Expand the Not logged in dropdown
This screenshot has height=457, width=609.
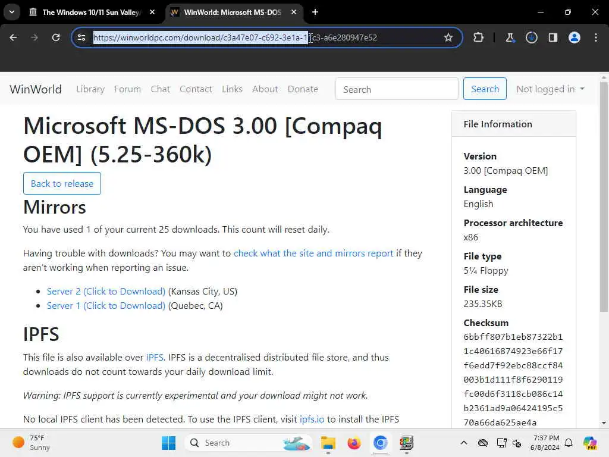coord(550,89)
